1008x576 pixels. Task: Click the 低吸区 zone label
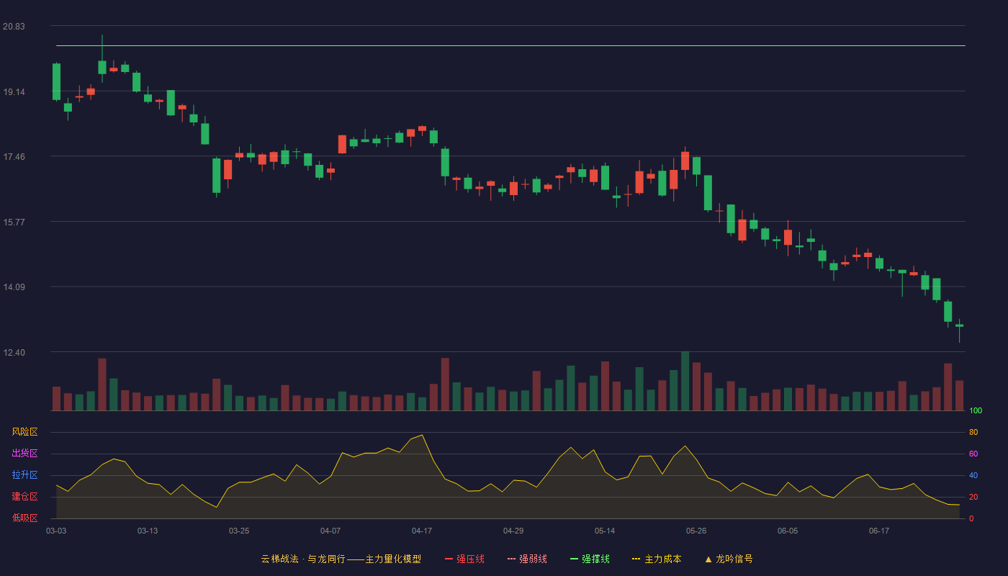click(24, 518)
